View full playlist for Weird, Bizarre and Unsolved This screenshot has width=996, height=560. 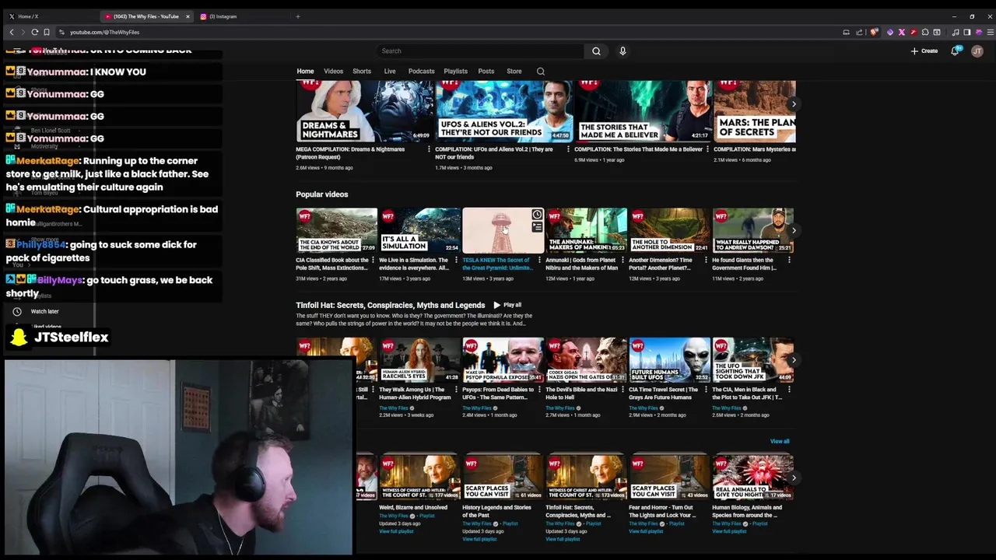point(396,531)
